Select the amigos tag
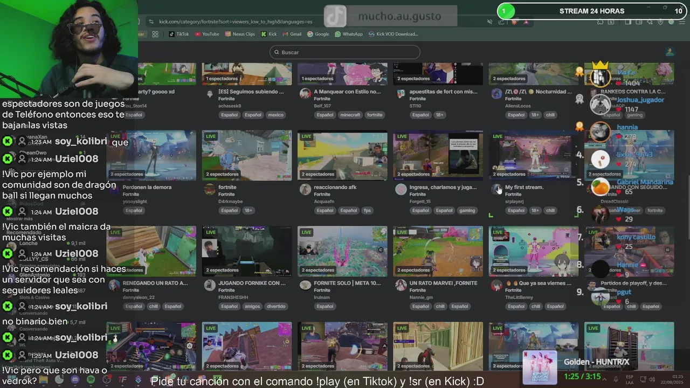The image size is (690, 388). 252,307
